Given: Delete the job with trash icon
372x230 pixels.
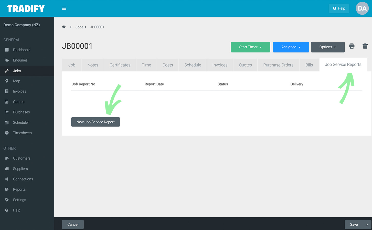Looking at the screenshot, I should [365, 46].
